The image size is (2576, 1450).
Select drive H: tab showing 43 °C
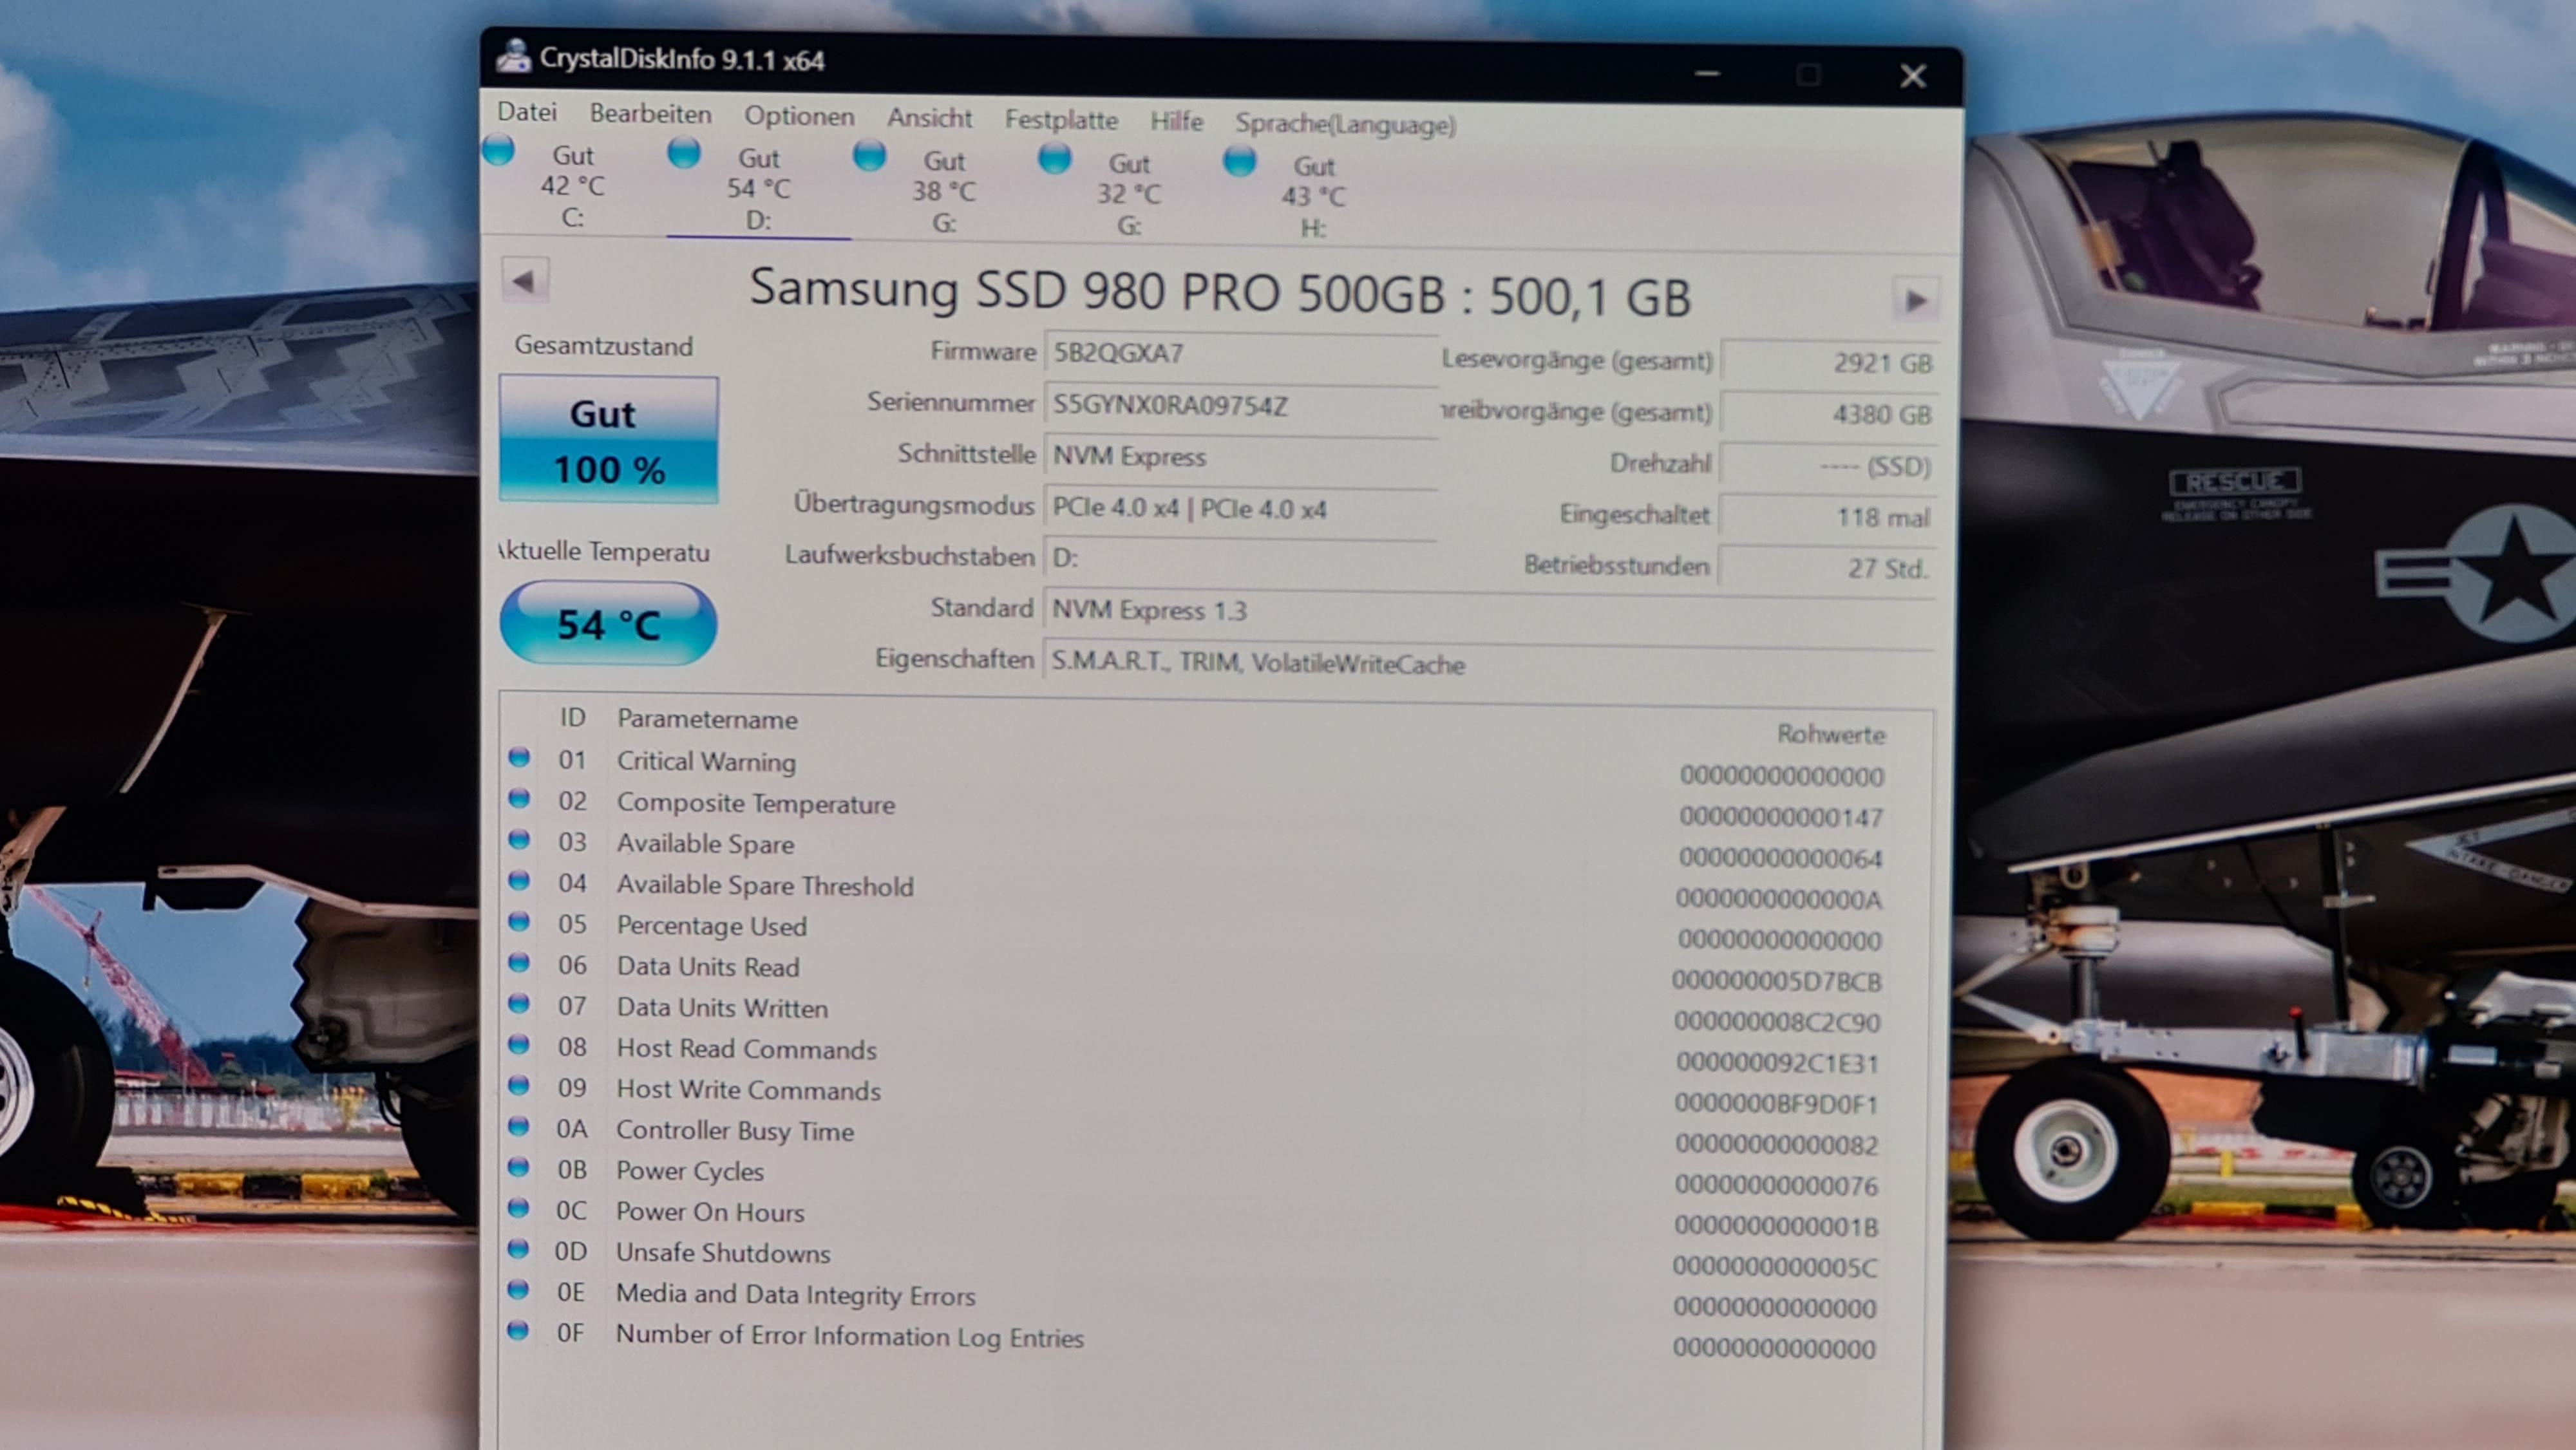click(x=1313, y=197)
